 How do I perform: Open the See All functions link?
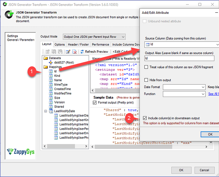[x=214, y=94]
